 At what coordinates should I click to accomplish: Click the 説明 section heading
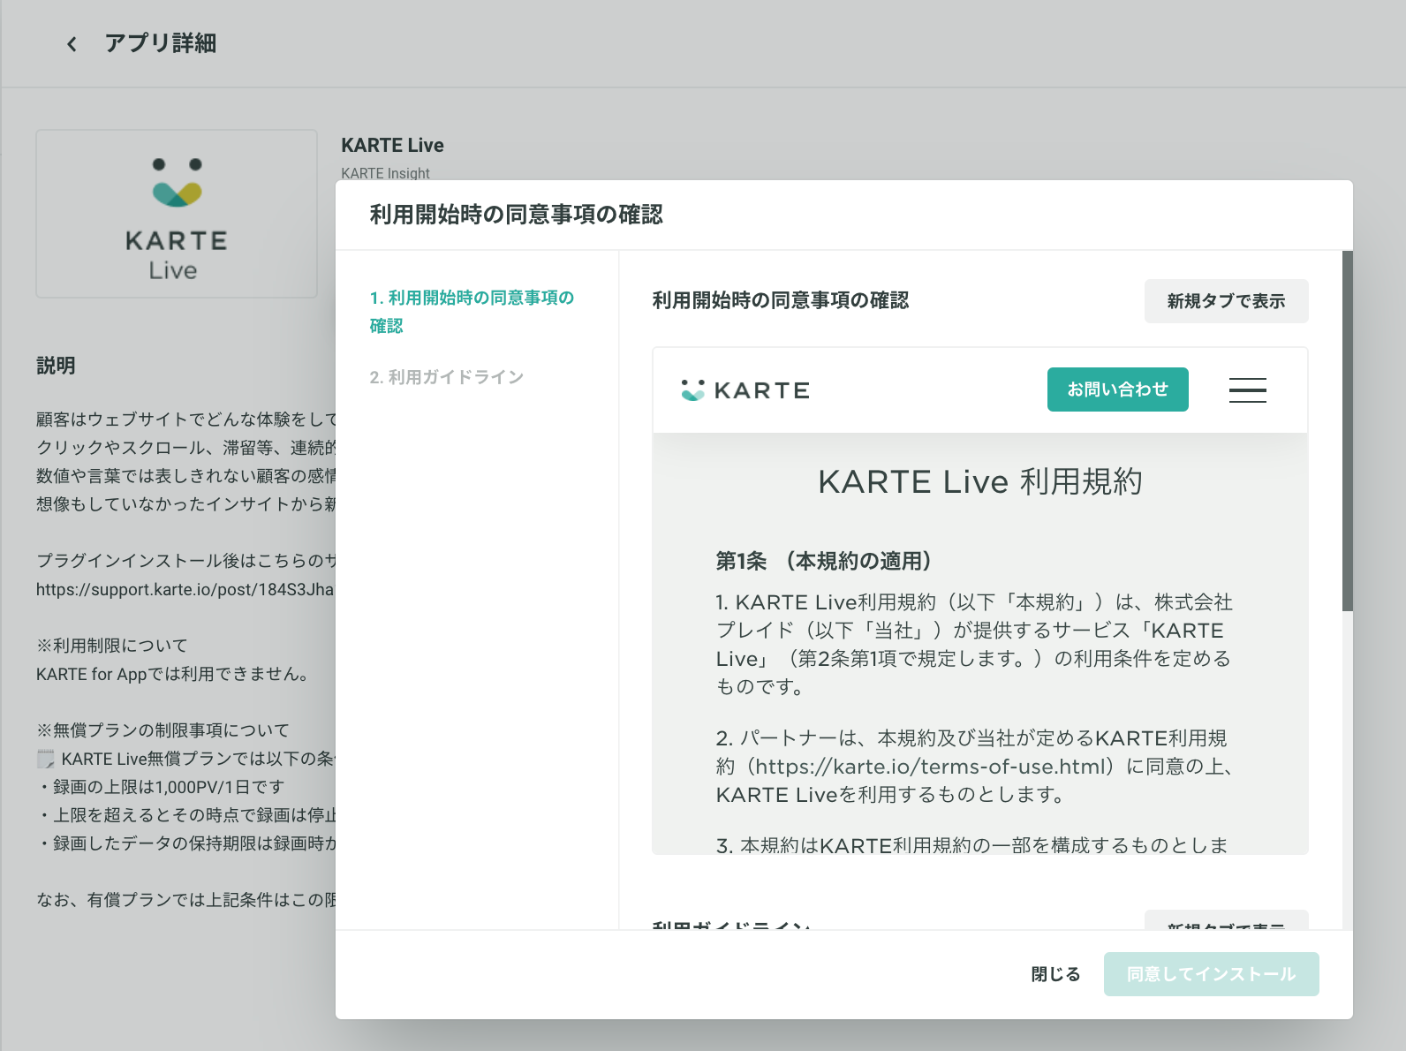point(56,366)
